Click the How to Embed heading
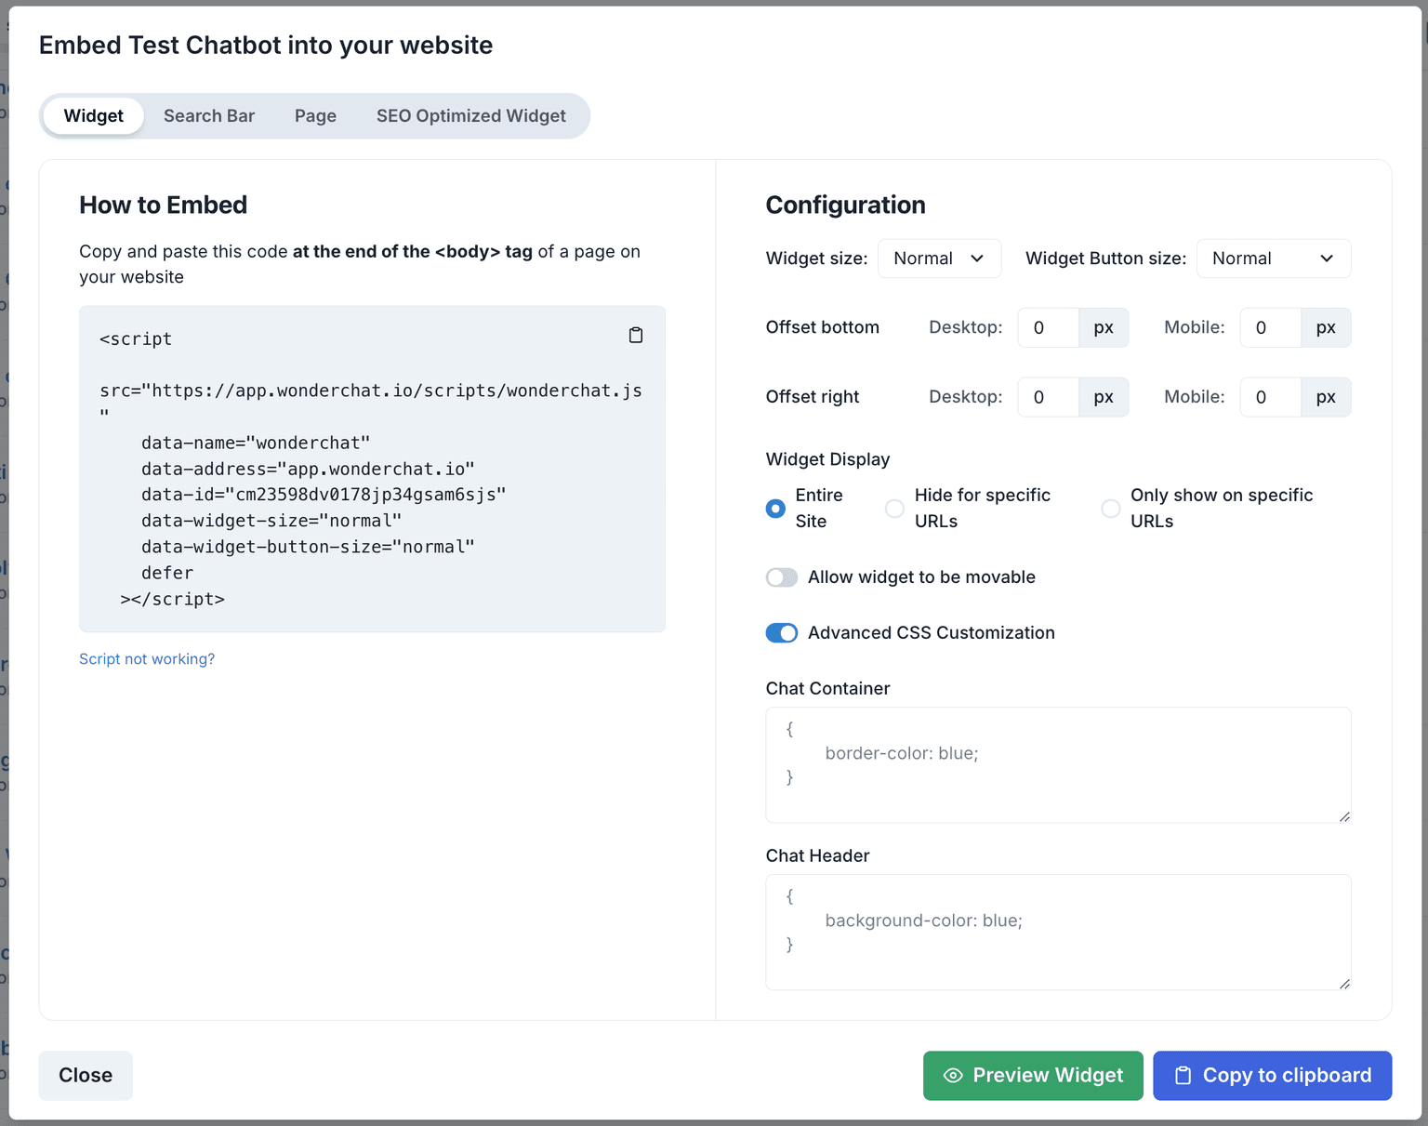The image size is (1428, 1126). (x=163, y=205)
